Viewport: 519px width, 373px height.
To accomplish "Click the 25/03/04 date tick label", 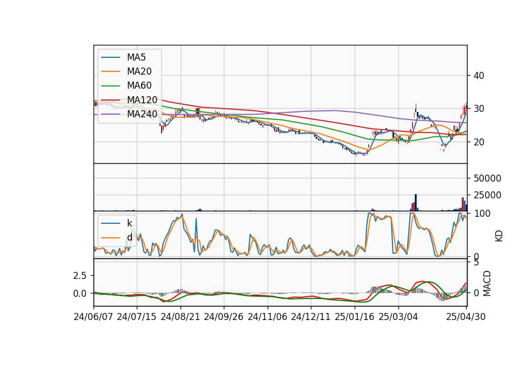I will point(398,317).
